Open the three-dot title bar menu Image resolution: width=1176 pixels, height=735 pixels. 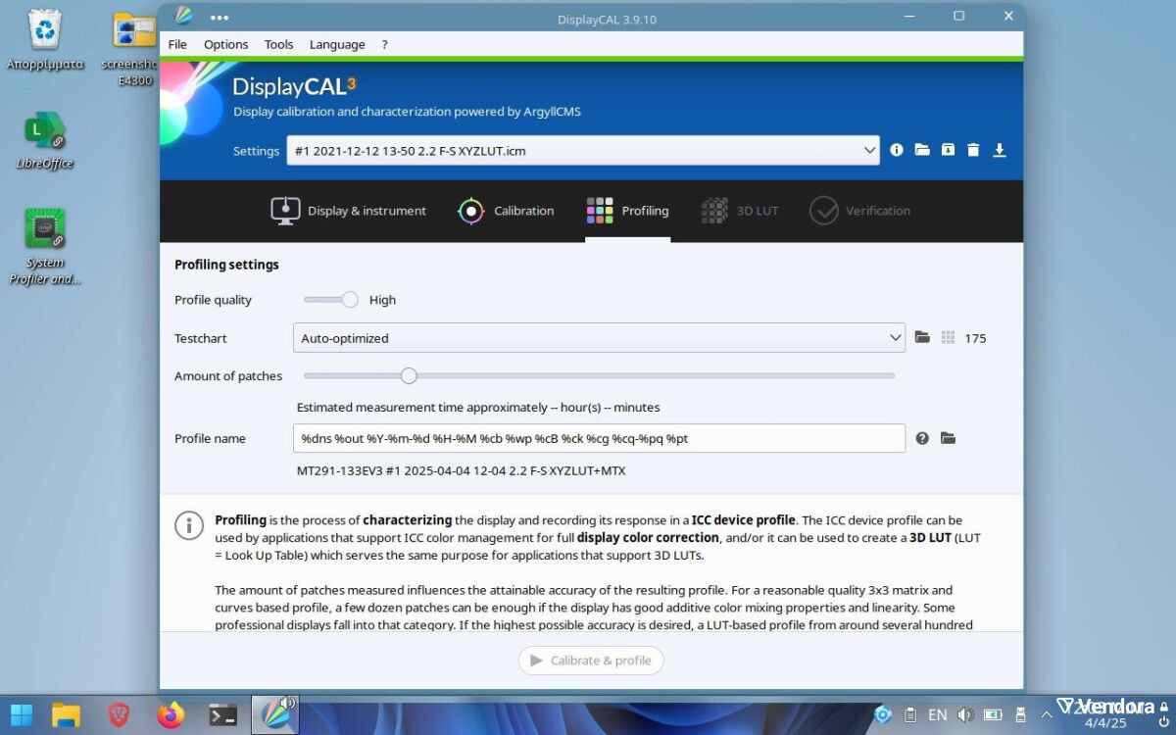[x=219, y=17]
